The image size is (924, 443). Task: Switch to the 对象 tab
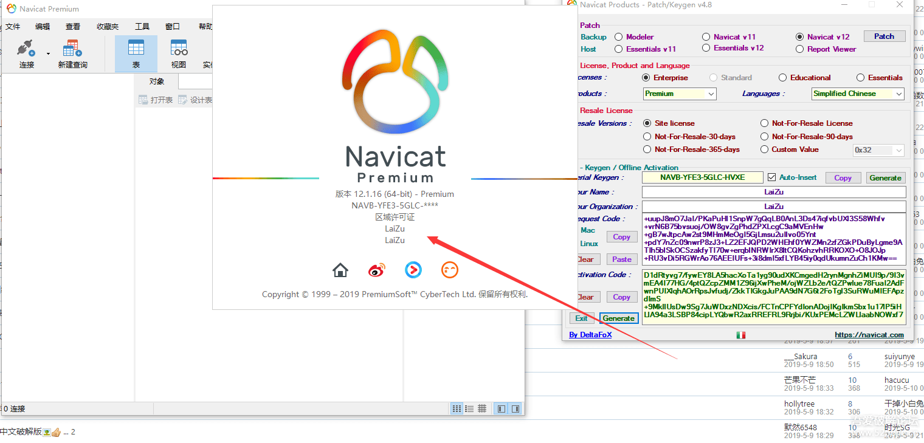tap(157, 81)
